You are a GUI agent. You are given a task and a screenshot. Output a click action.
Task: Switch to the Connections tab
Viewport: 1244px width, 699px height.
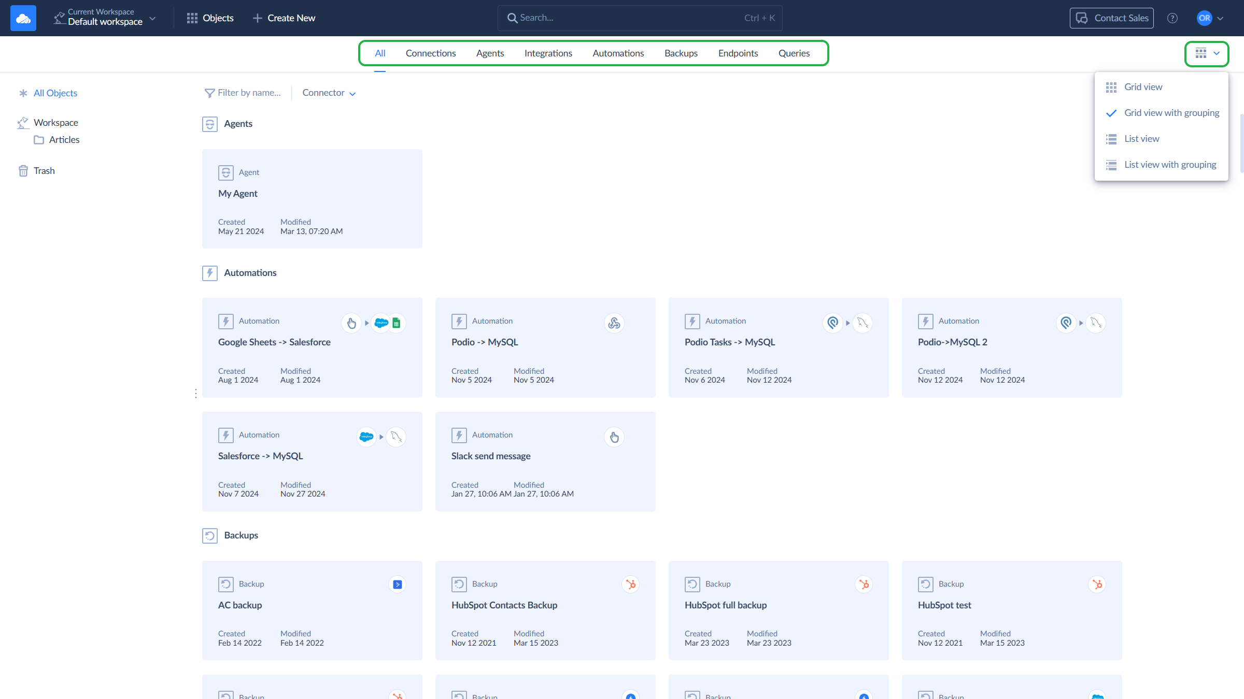[x=431, y=53]
